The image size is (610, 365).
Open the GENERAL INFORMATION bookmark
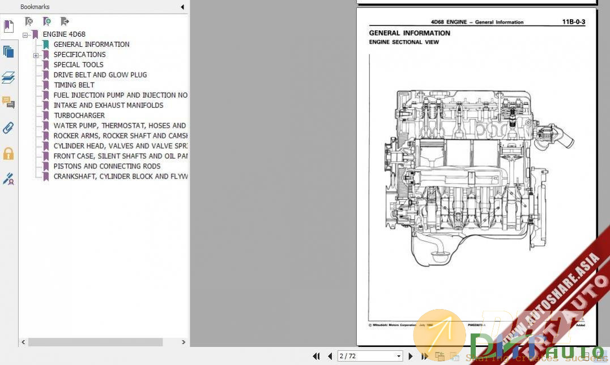[x=91, y=44]
